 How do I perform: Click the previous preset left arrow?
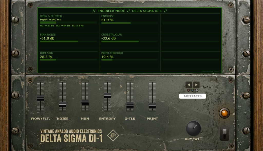point(189,85)
